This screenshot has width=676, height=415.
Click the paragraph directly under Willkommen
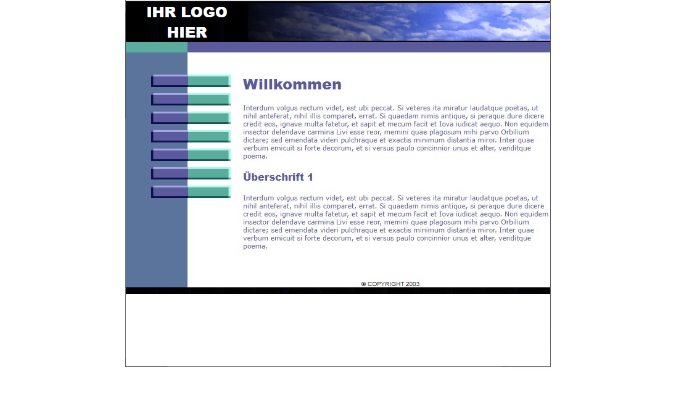pos(395,132)
